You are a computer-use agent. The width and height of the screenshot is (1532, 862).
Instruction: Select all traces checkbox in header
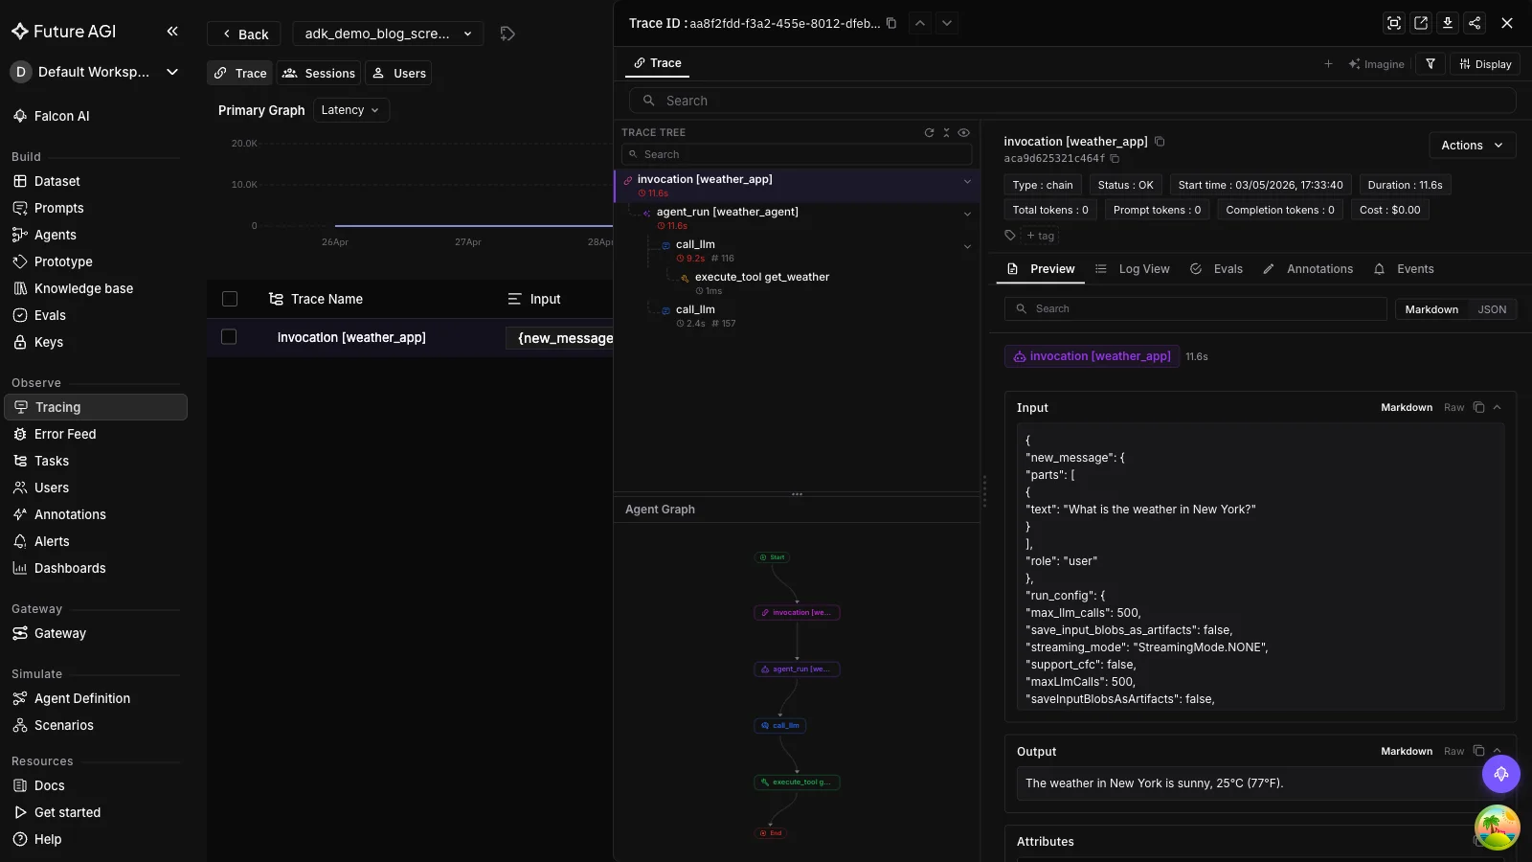pyautogui.click(x=230, y=299)
